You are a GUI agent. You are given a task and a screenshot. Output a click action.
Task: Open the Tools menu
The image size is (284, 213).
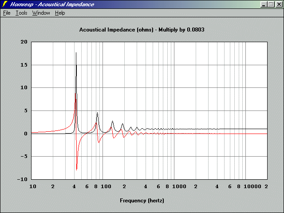[21, 13]
